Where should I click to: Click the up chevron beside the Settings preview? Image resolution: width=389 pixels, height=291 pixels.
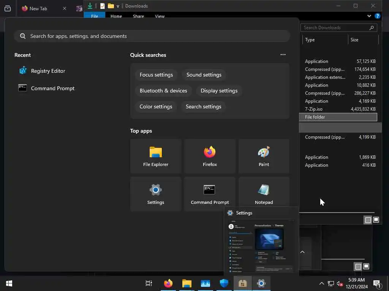tap(302, 252)
